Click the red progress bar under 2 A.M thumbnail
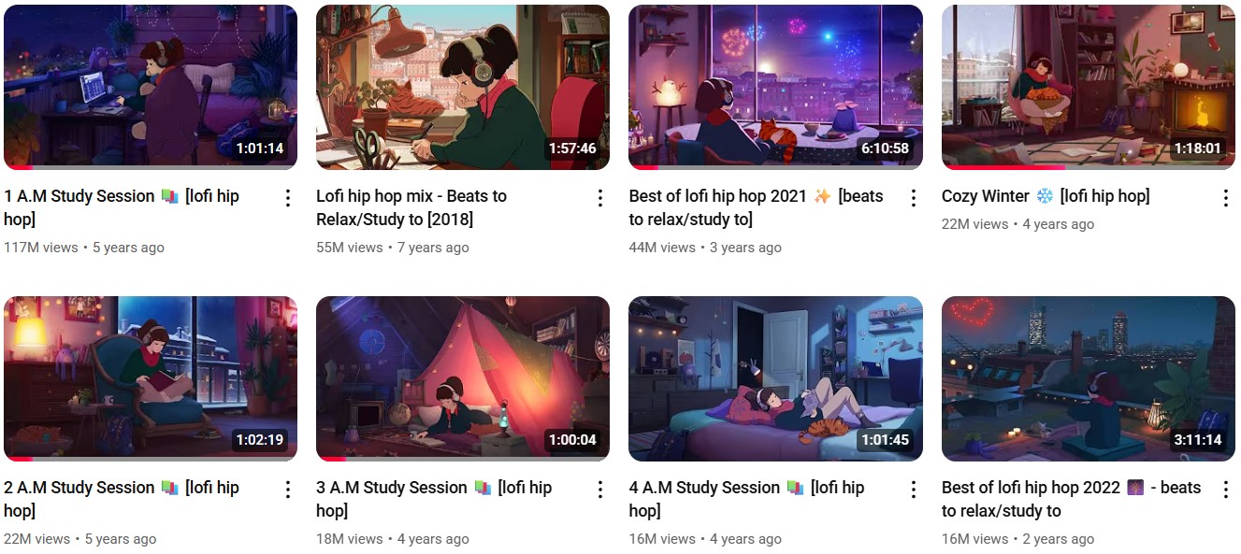Viewport: 1241px width, 554px height. (x=19, y=459)
